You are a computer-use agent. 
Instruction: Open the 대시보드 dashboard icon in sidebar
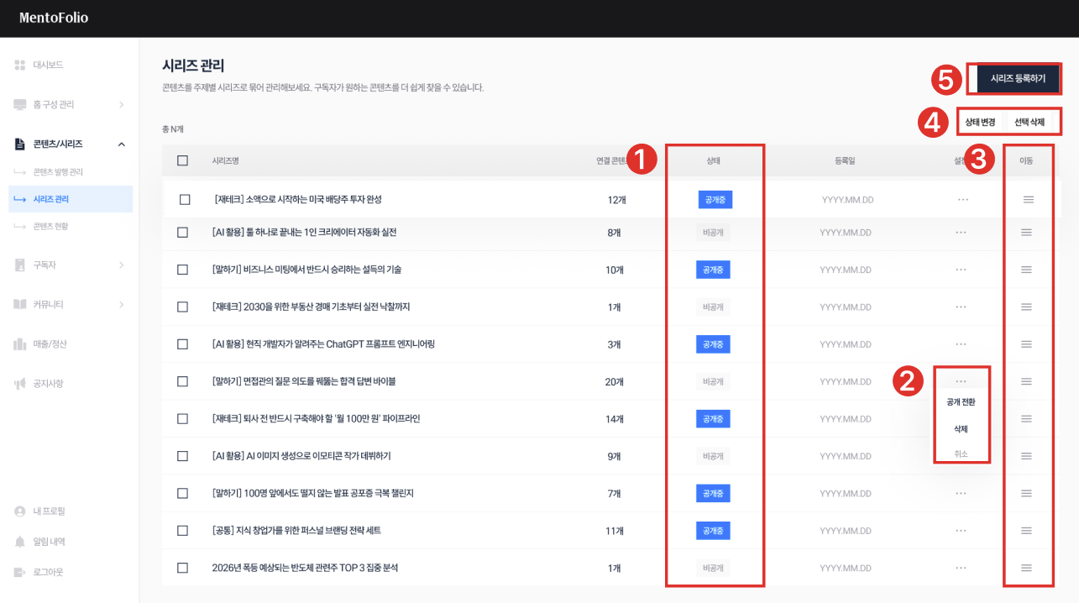click(x=20, y=65)
